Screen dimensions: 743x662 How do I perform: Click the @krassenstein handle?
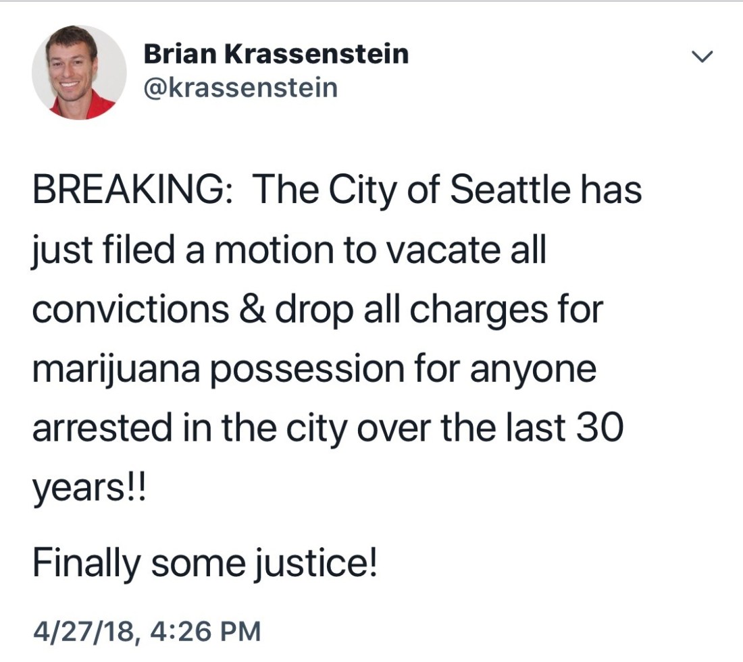[240, 88]
